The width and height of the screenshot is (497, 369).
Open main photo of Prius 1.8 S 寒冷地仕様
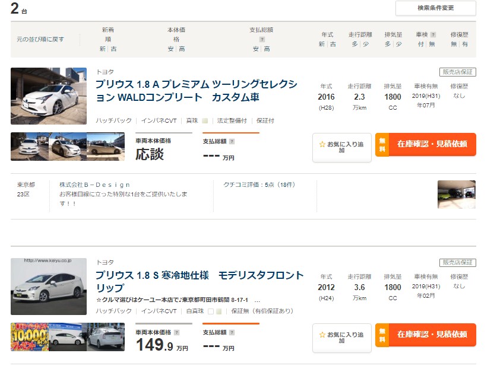coord(49,287)
